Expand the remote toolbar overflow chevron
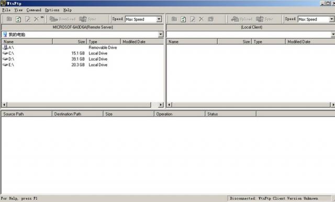Screen dimensions: 335x202 (x=42, y=17)
